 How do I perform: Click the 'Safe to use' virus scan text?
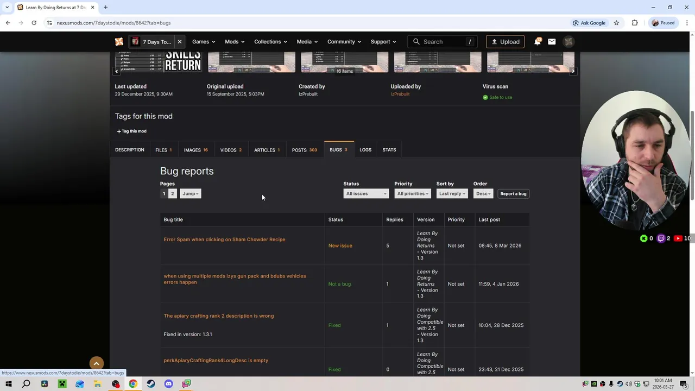(501, 97)
